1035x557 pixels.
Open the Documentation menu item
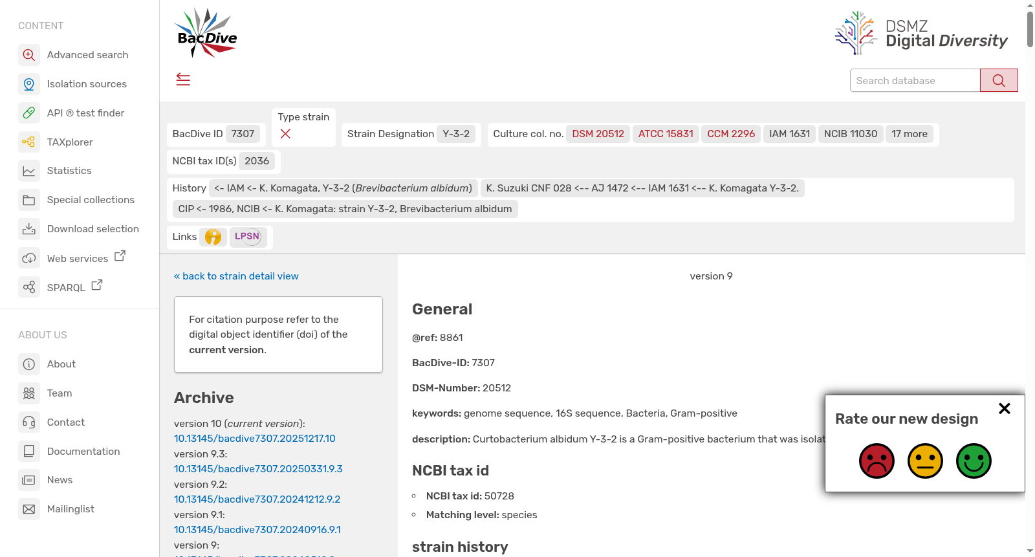(x=83, y=452)
